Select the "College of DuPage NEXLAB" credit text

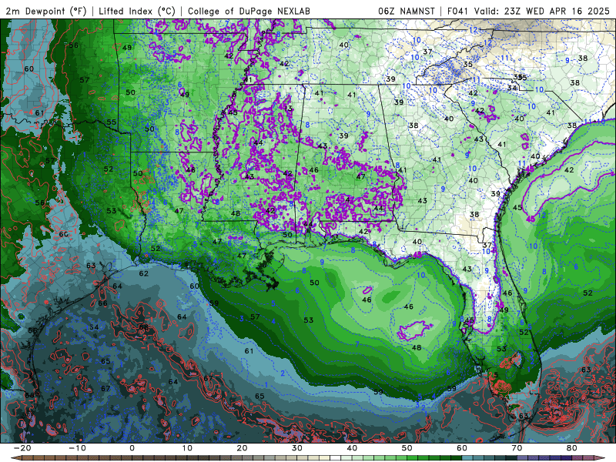click(x=249, y=11)
